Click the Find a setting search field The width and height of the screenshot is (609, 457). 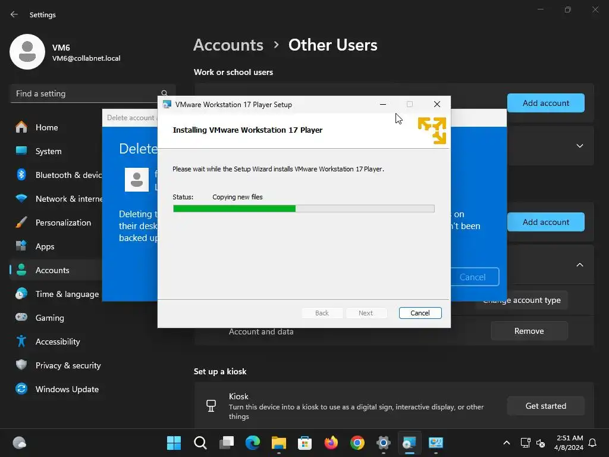click(93, 93)
